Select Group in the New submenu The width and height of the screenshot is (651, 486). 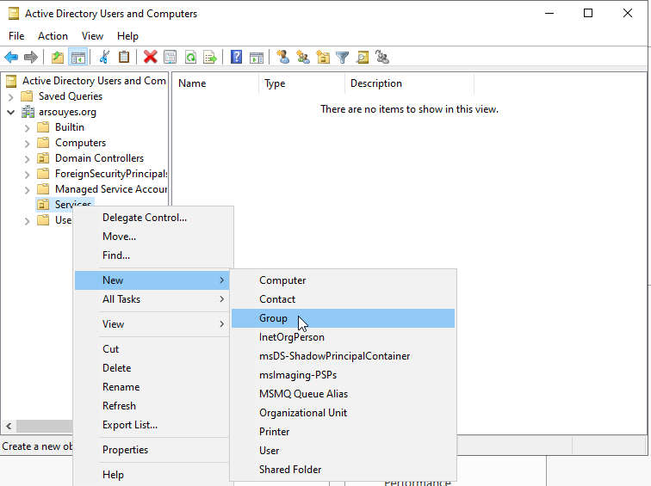(x=343, y=318)
